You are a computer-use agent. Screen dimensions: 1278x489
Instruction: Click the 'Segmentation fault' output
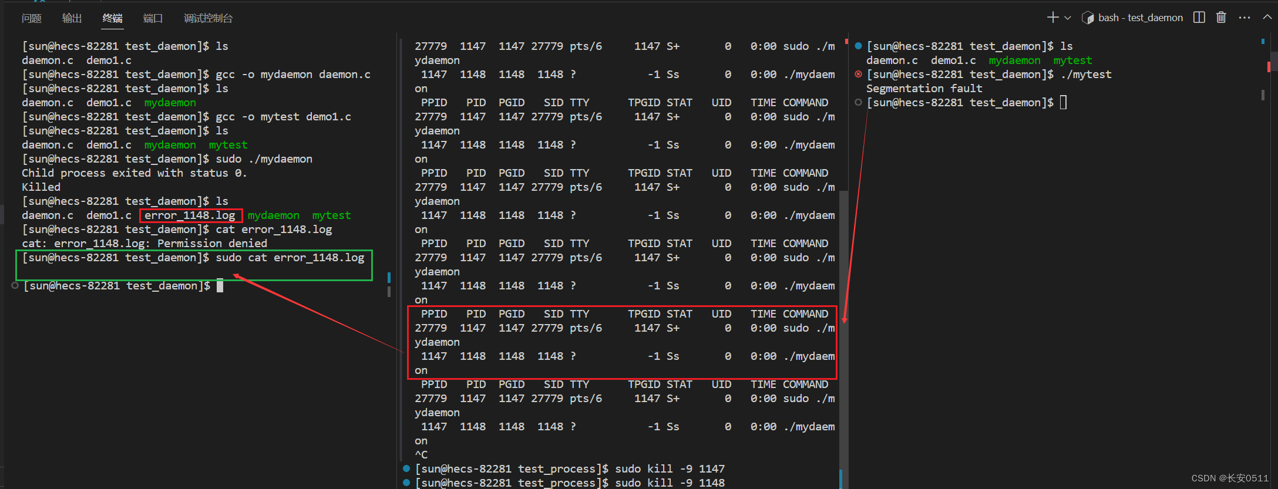click(924, 89)
